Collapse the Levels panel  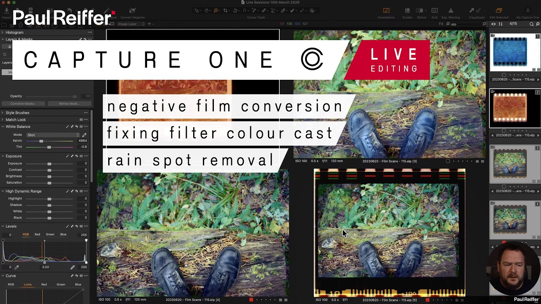[3, 226]
